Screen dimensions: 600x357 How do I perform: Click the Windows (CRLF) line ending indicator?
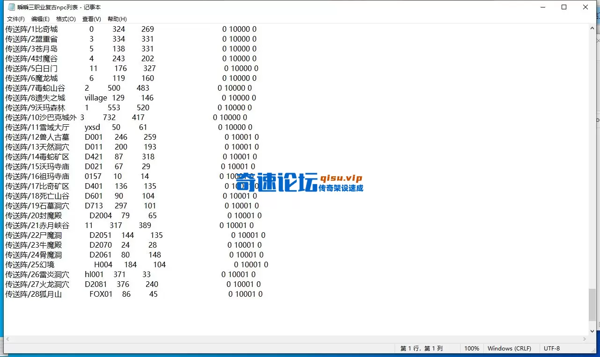[x=510, y=348]
